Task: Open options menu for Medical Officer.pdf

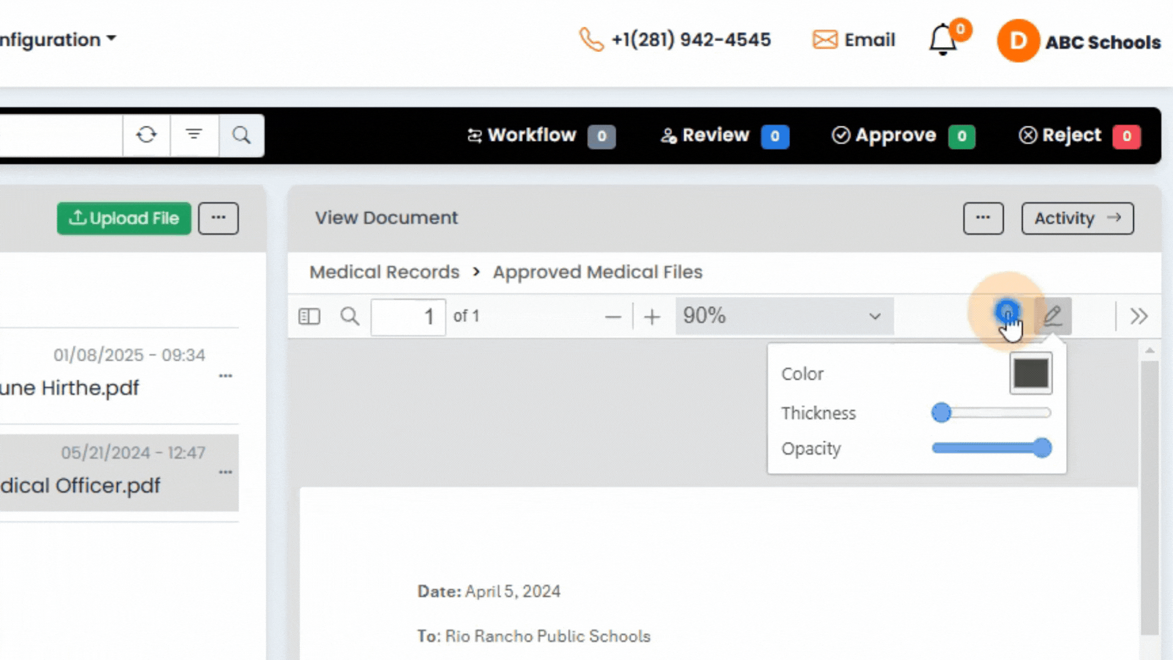Action: click(x=225, y=472)
